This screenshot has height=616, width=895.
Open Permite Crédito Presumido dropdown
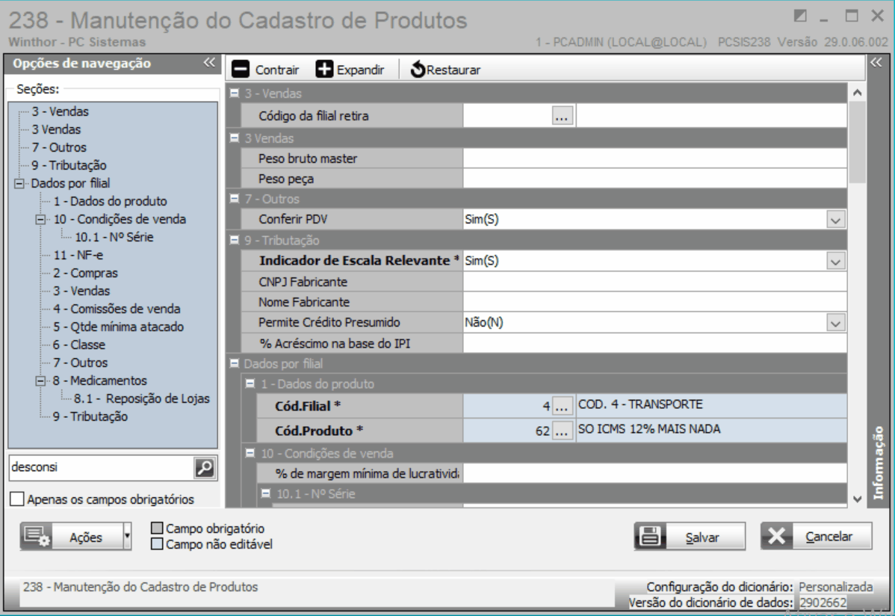pos(836,324)
